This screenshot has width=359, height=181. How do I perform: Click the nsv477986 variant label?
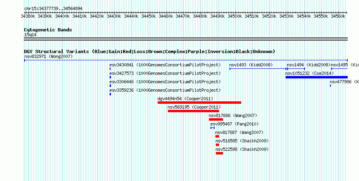344,82
